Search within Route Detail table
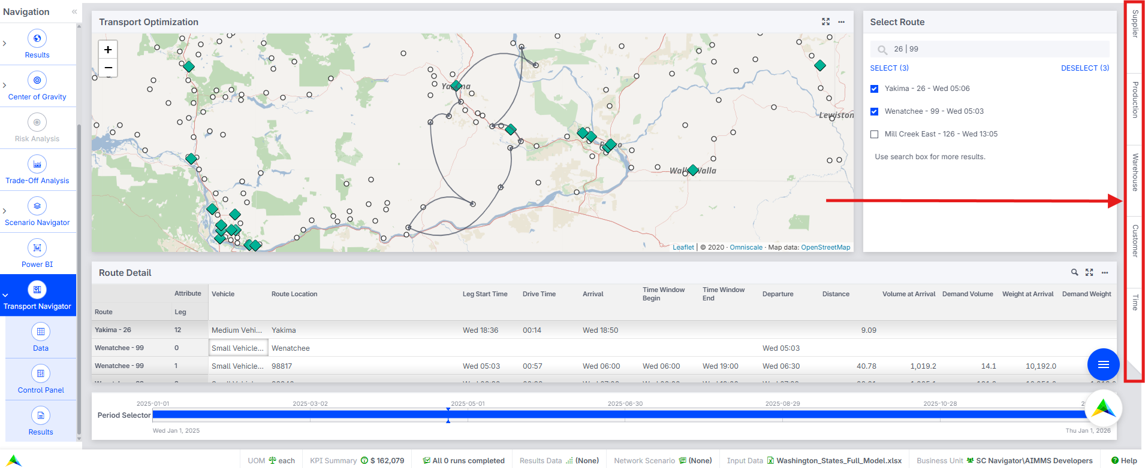This screenshot has height=468, width=1145. [x=1075, y=272]
